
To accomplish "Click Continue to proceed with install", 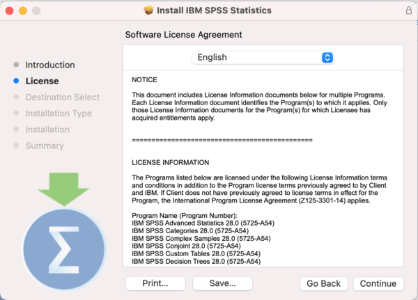I will coord(378,284).
